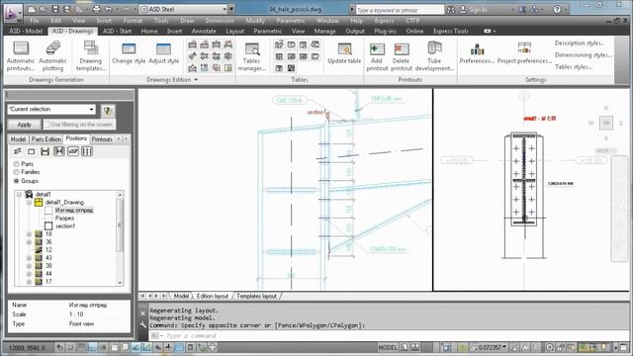Toggle checkbox next to section1

[48, 226]
